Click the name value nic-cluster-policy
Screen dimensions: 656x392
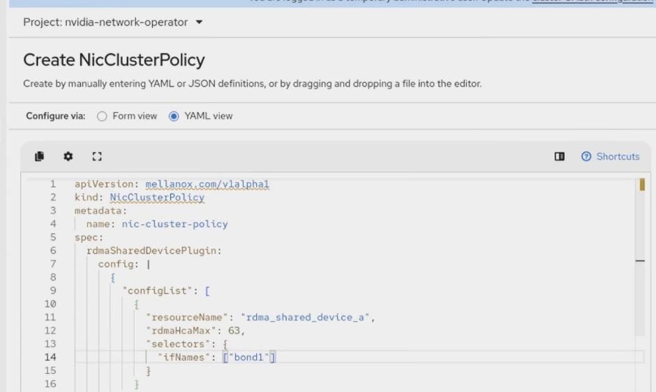click(x=175, y=224)
